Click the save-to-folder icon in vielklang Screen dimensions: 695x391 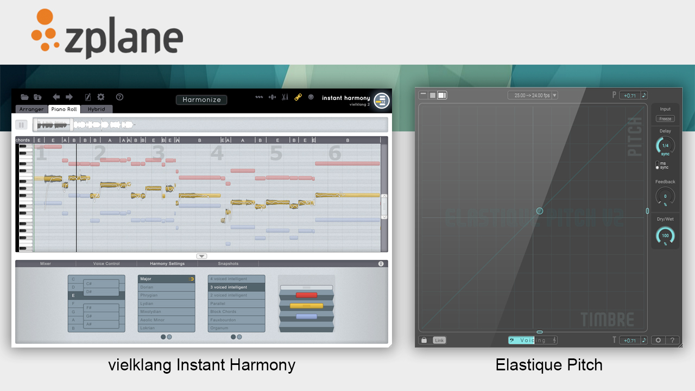[x=37, y=97]
